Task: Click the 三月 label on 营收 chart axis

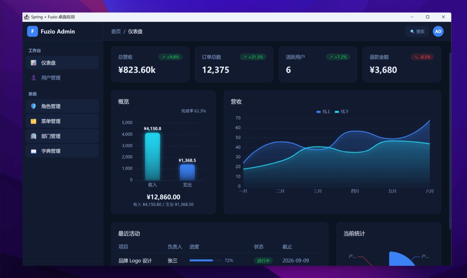Action: tap(318, 191)
